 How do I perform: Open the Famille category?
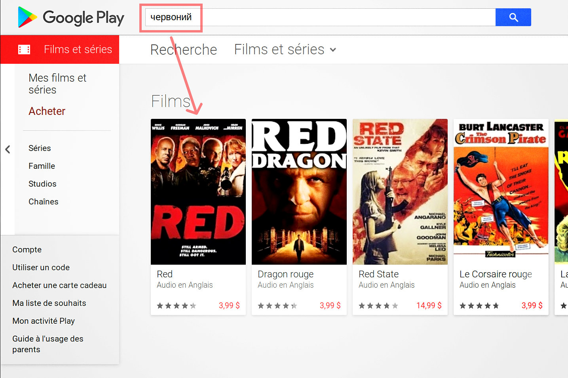point(42,166)
